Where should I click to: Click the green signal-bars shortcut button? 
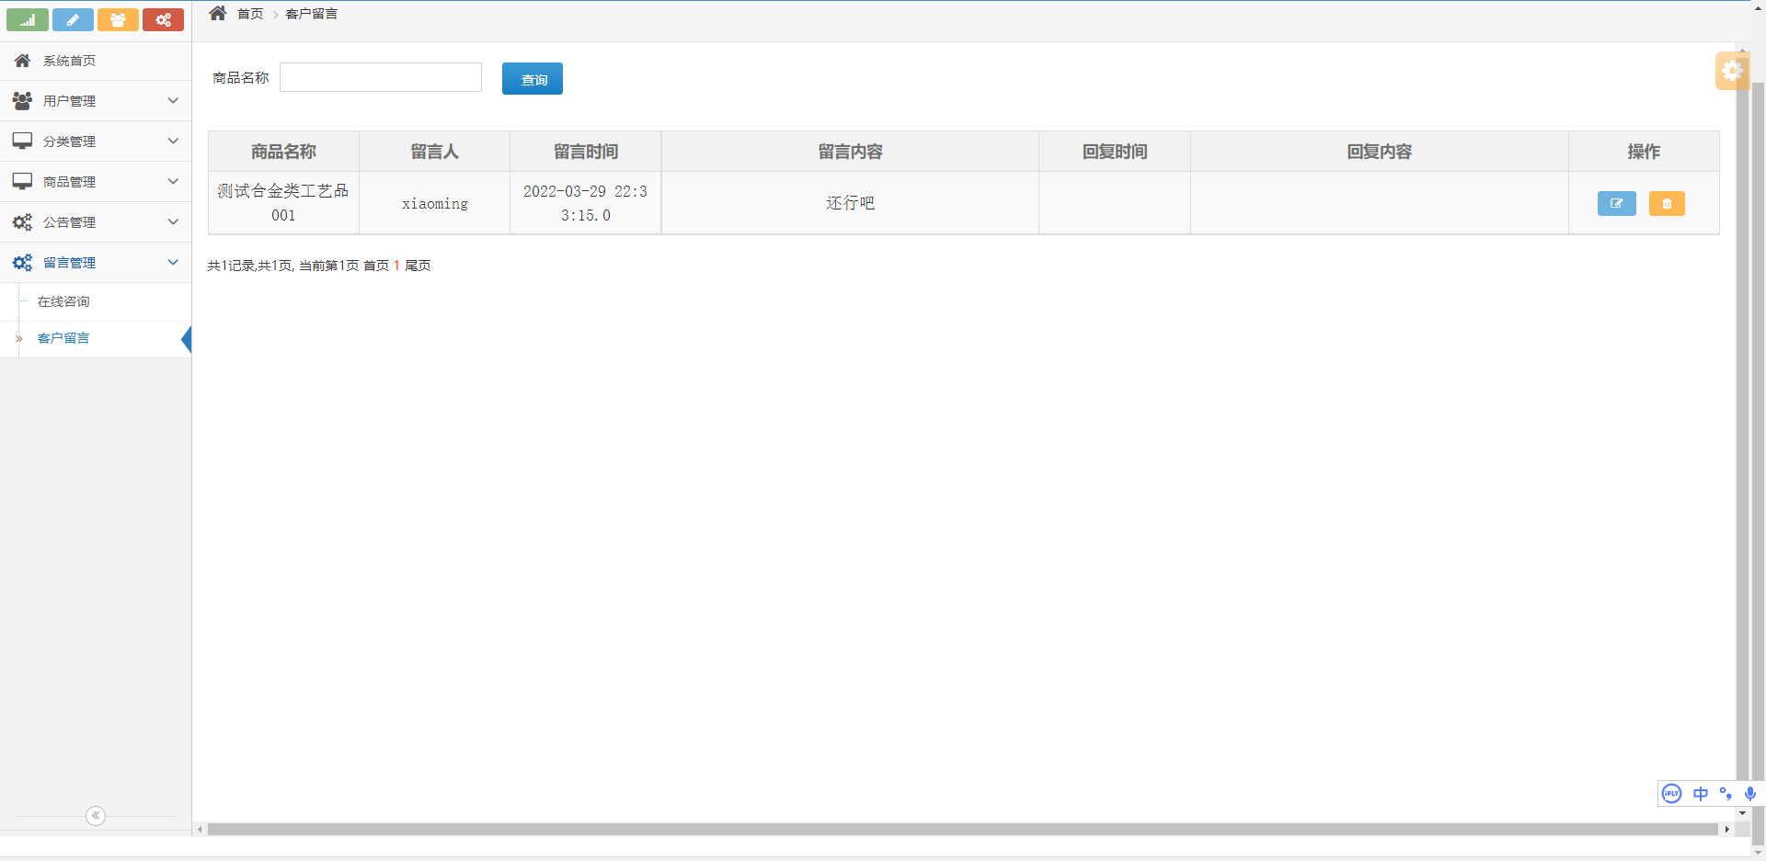[28, 19]
